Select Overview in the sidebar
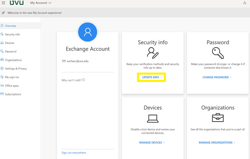The height and width of the screenshot is (159, 250). click(x=20, y=26)
